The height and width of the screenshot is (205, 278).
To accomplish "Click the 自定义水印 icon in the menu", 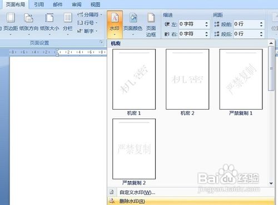I will click(112, 192).
